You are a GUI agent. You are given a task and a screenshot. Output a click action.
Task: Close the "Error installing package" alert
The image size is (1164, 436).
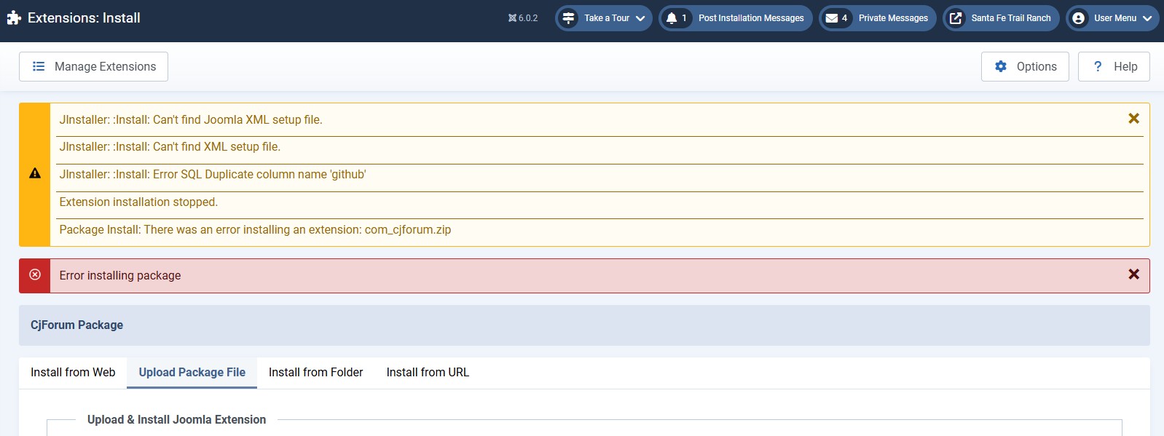(x=1133, y=274)
